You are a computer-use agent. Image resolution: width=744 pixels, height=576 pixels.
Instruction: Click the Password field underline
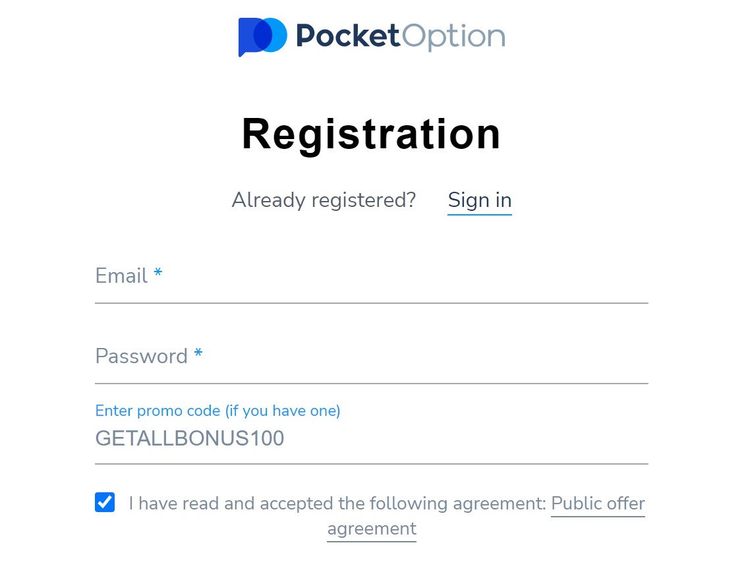coord(371,383)
